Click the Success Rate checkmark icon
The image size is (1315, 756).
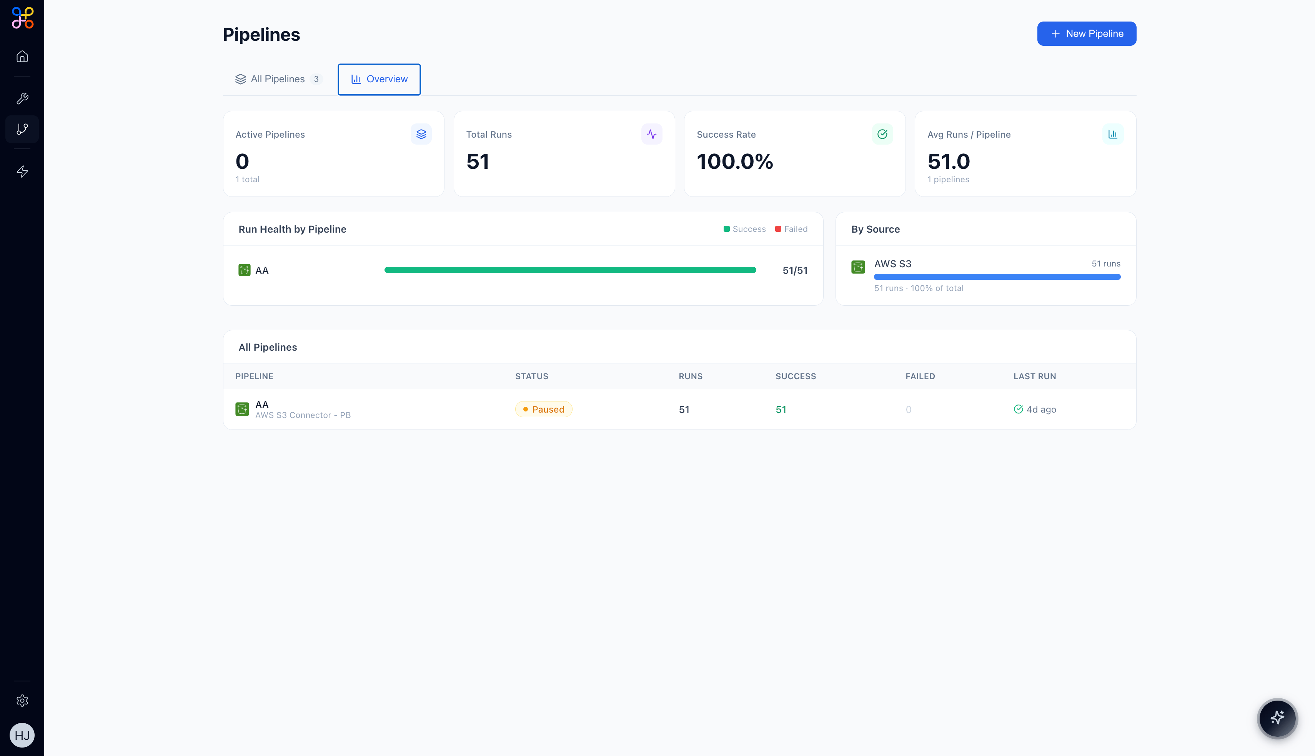pos(882,134)
